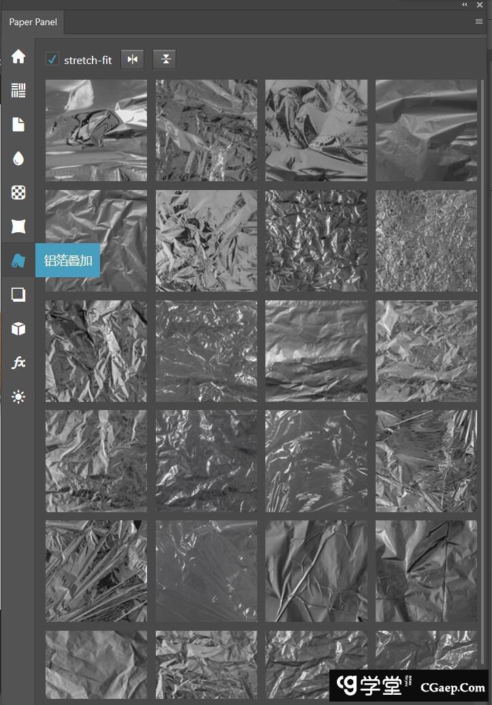This screenshot has width=492, height=705.
Task: Select the grid pattern icon in sidebar
Action: [18, 91]
